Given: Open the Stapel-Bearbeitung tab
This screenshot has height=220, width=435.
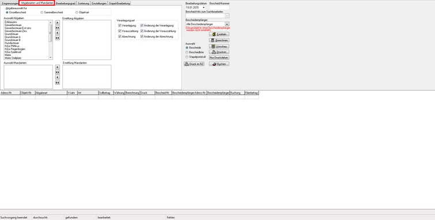Looking at the screenshot, I should [x=119, y=3].
